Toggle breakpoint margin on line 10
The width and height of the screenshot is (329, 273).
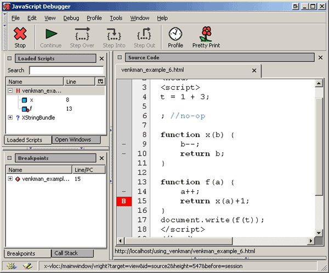124,154
